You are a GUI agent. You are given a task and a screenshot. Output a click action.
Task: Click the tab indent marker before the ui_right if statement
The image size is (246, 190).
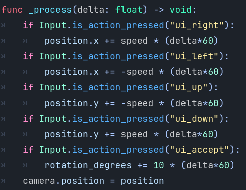click(x=3, y=25)
